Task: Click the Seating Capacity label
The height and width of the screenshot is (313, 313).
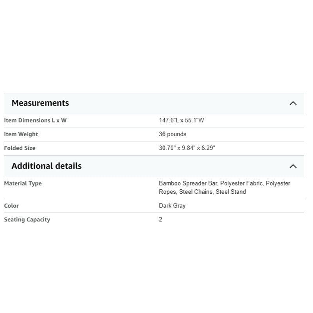Action: point(27,219)
